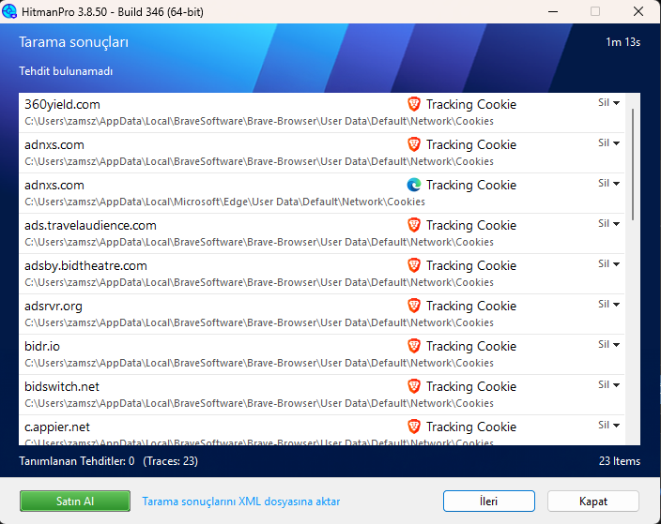Select bidswitch.net entry name
The image size is (661, 524).
click(62, 387)
